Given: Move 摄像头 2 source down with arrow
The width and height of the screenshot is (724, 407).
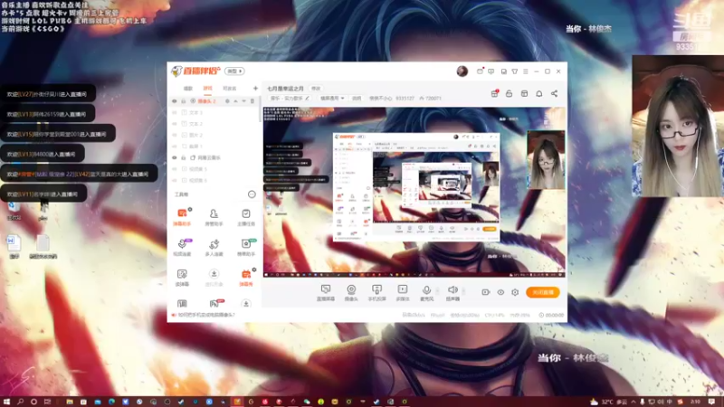Looking at the screenshot, I should click(243, 101).
